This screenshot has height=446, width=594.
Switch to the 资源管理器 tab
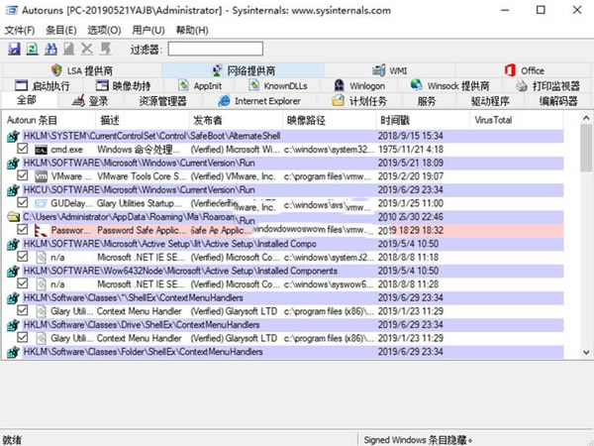tap(163, 101)
